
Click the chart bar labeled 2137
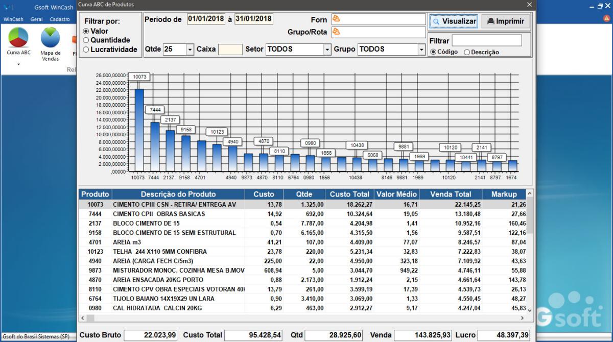click(x=170, y=151)
